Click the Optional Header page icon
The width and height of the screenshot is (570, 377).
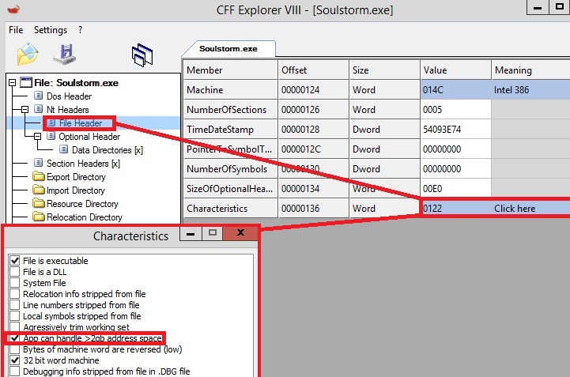coord(51,136)
